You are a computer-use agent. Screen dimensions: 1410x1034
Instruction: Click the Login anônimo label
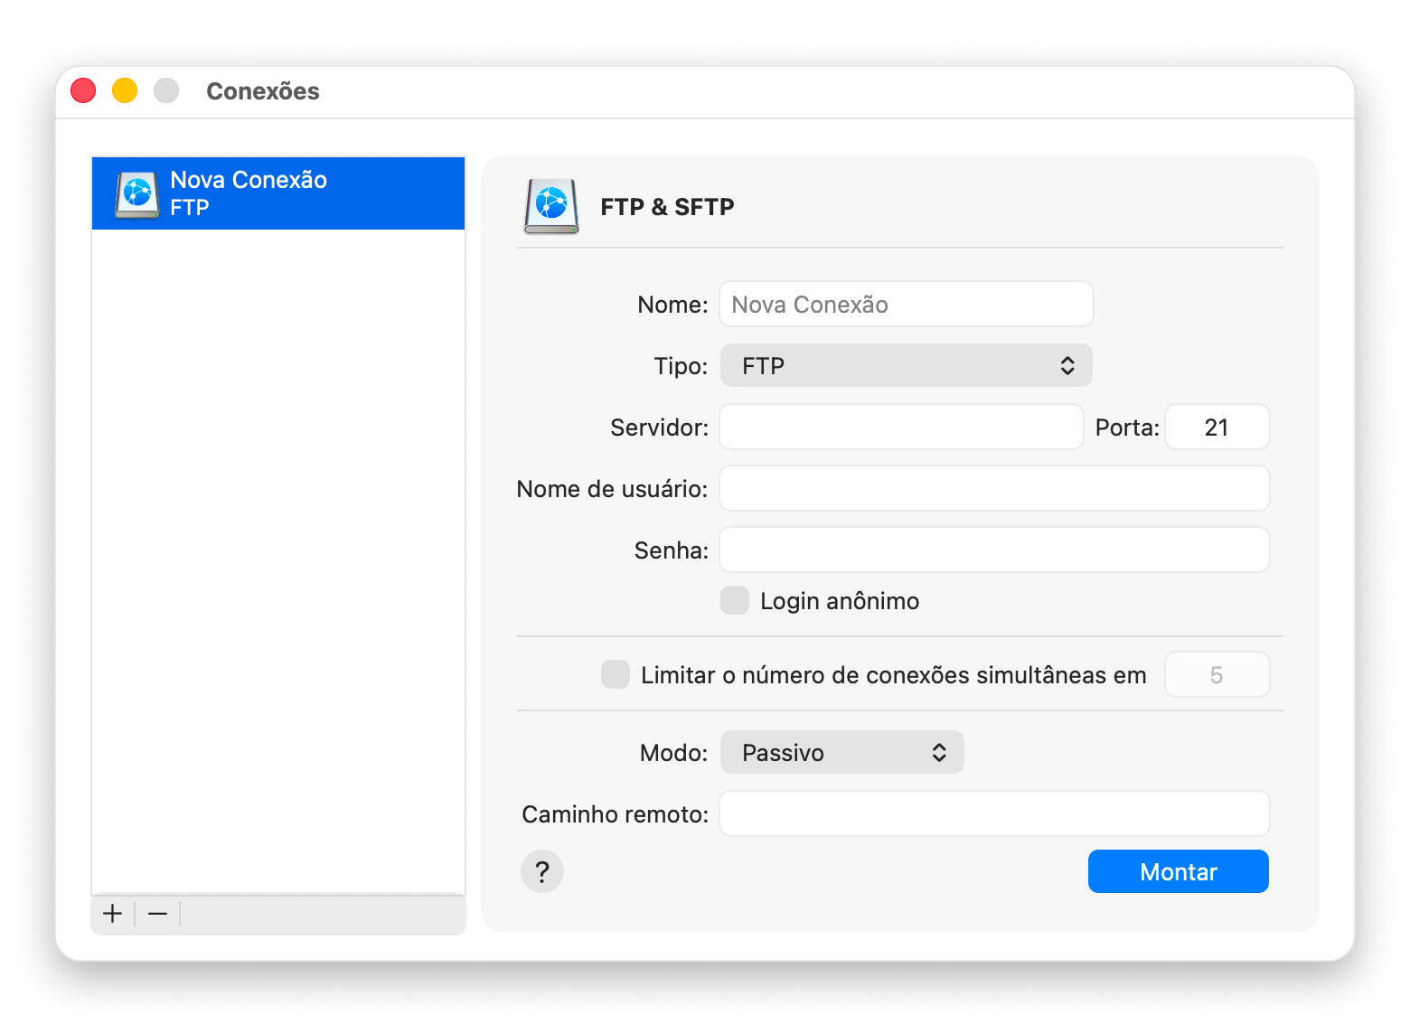pyautogui.click(x=840, y=601)
